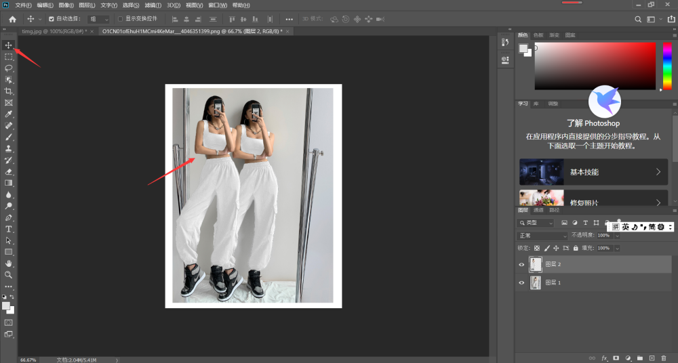This screenshot has height=363, width=678.
Task: Click the trash icon to delete layer
Action: click(x=663, y=358)
